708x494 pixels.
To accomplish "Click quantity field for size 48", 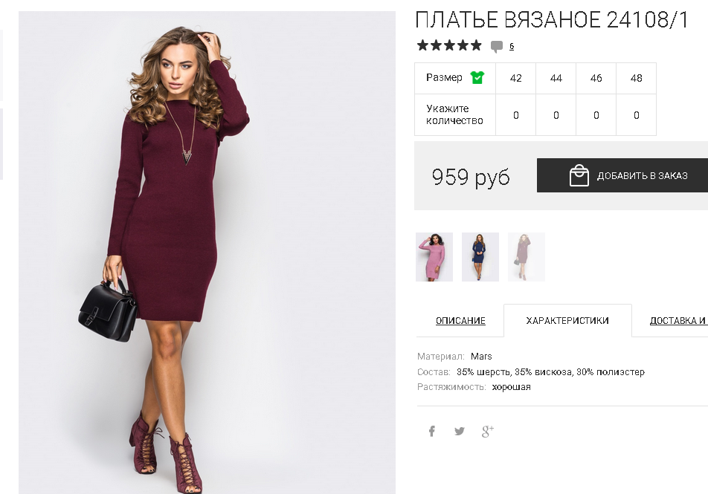I will click(636, 115).
